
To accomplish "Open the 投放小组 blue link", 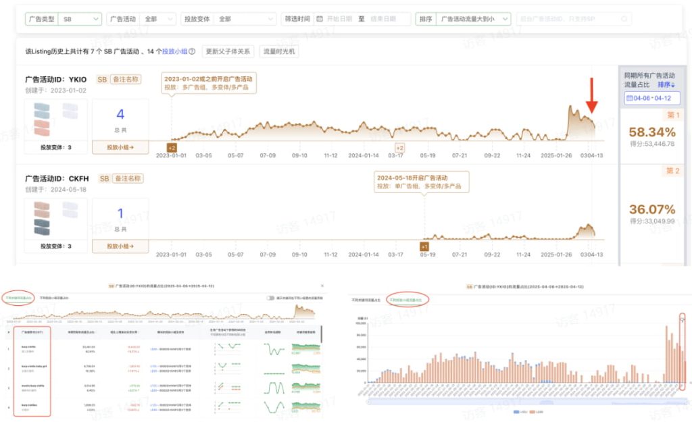I will [x=175, y=51].
